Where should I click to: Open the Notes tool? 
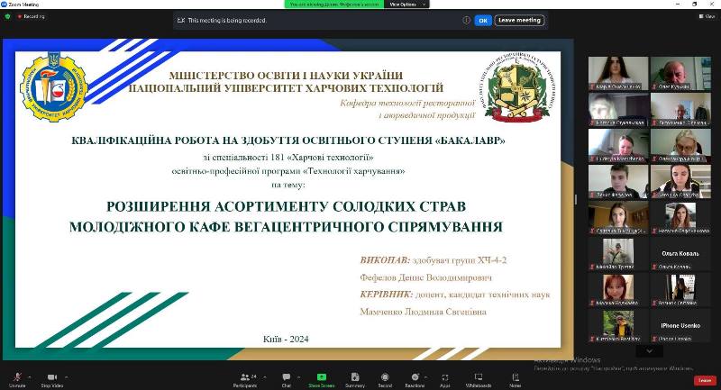pyautogui.click(x=516, y=379)
